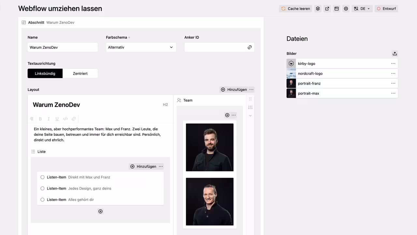417x235 pixels.
Task: Click the preview window icon in header
Action: coord(337,9)
